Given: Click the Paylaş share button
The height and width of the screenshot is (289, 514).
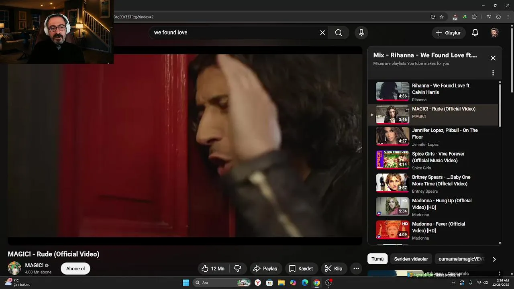Looking at the screenshot, I should [266, 269].
